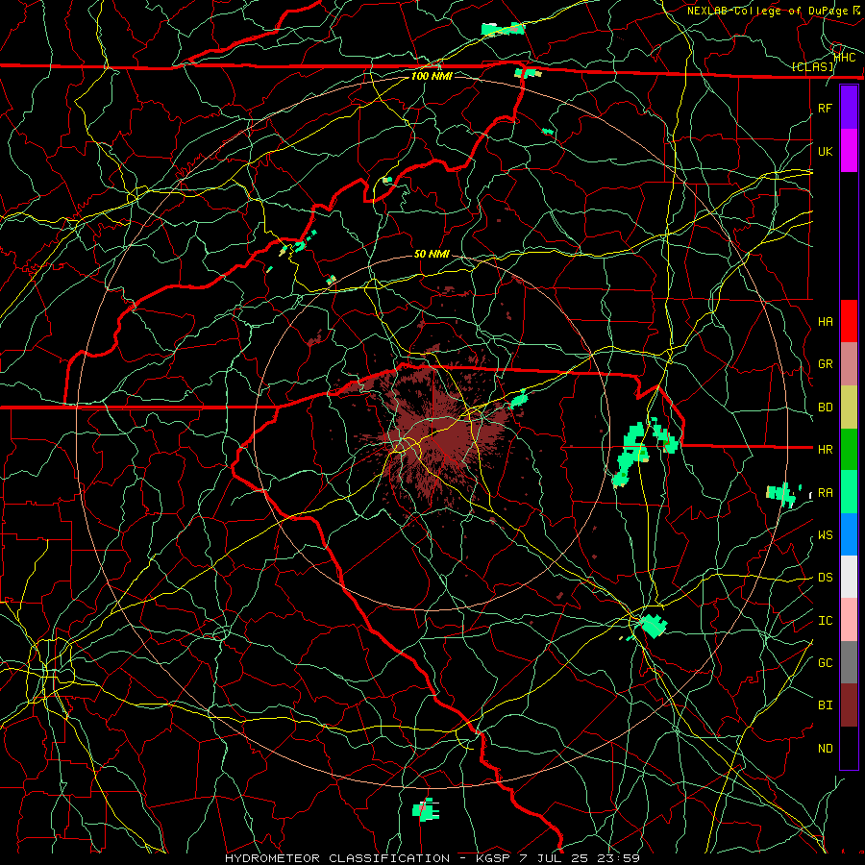Click the BI brown legend swatch
This screenshot has width=865, height=865.
pyautogui.click(x=849, y=705)
